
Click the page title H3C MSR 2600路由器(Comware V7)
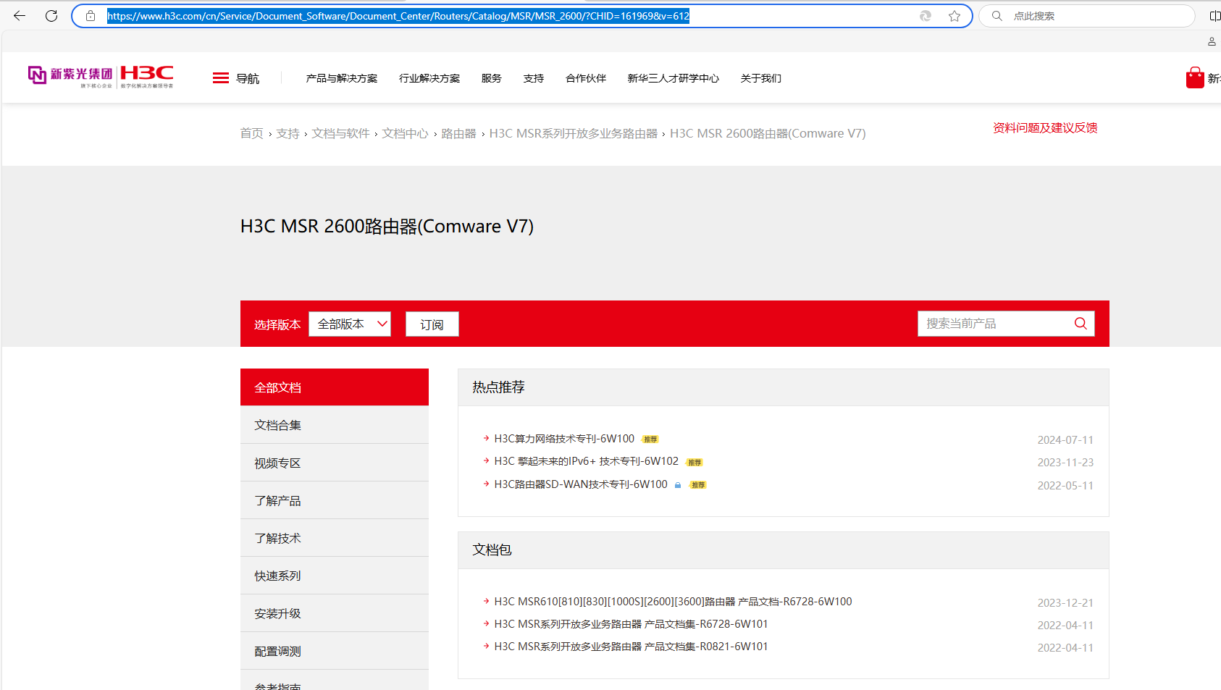pos(387,227)
